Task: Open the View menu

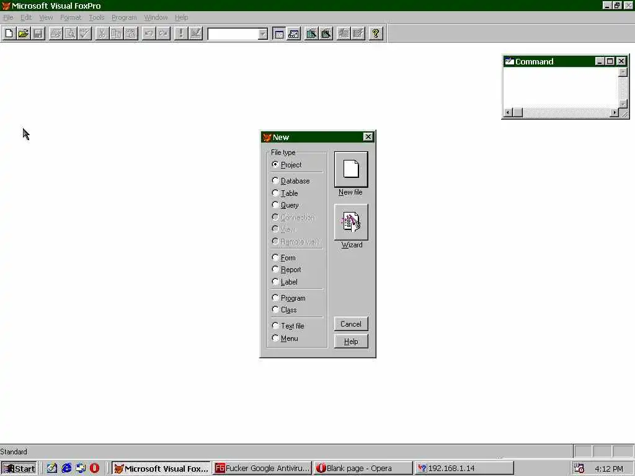Action: point(46,17)
